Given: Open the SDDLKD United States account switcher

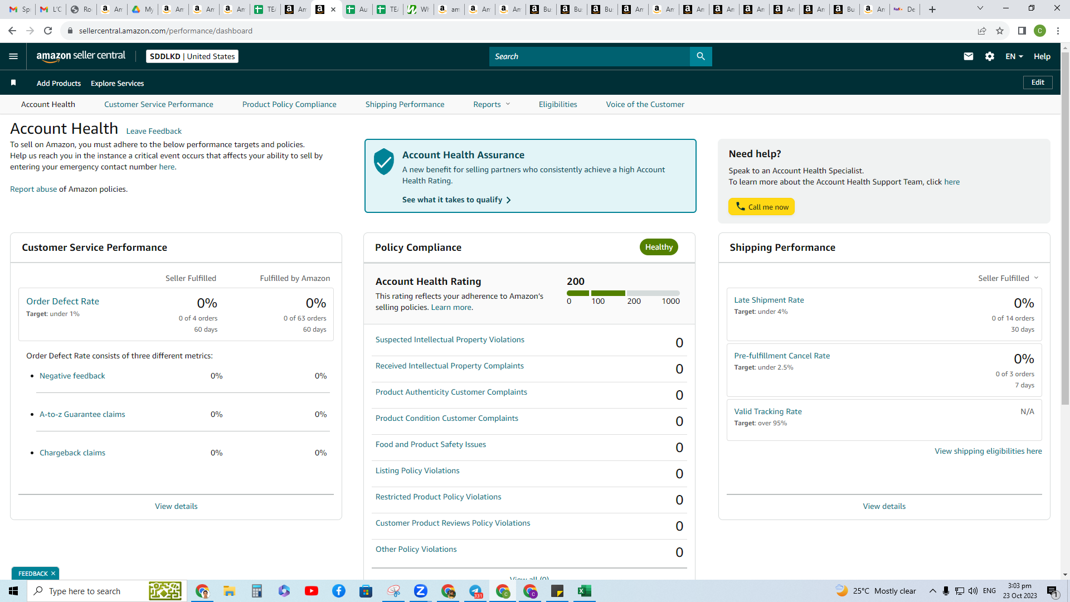Looking at the screenshot, I should pos(192,56).
